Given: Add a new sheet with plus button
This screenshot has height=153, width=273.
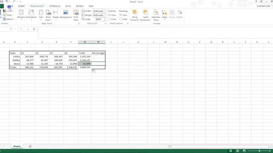Looking at the screenshot, I should [30, 146].
